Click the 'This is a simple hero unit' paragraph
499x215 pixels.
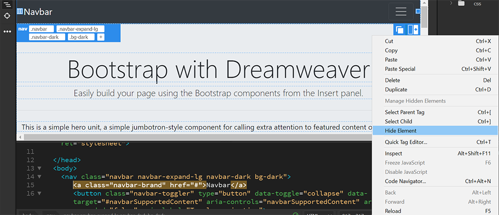(x=197, y=128)
